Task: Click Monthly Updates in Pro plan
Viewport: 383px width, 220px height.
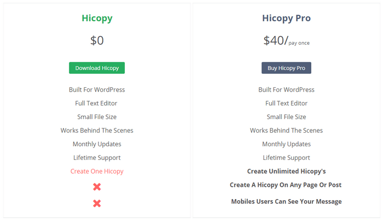Action: coord(286,144)
